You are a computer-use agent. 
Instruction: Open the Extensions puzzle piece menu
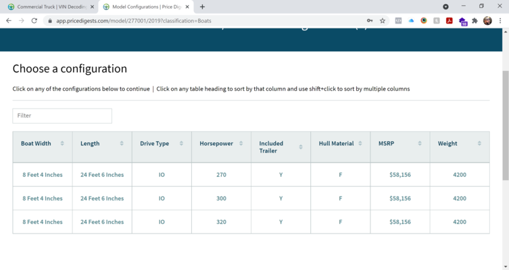[475, 21]
